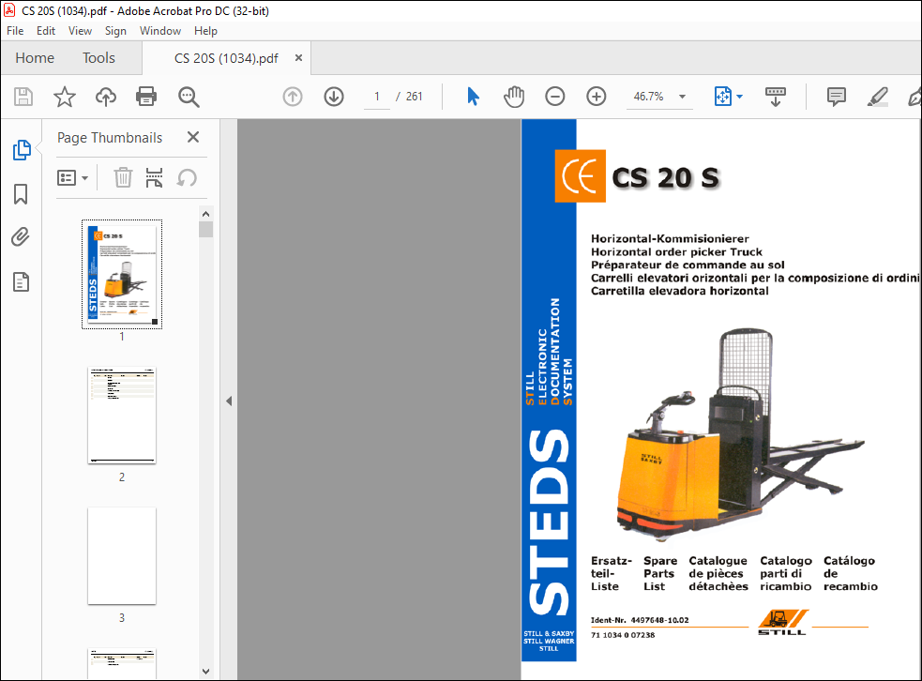
Task: Open the document layers/content sidebar icon
Action: 22,282
